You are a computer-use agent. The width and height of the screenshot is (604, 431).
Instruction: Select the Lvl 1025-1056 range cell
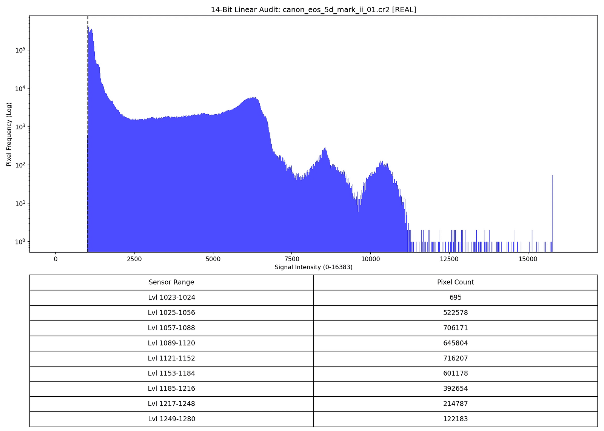172,313
